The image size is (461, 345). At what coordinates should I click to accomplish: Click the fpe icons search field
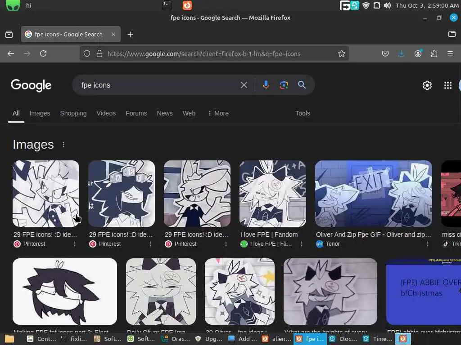159,85
